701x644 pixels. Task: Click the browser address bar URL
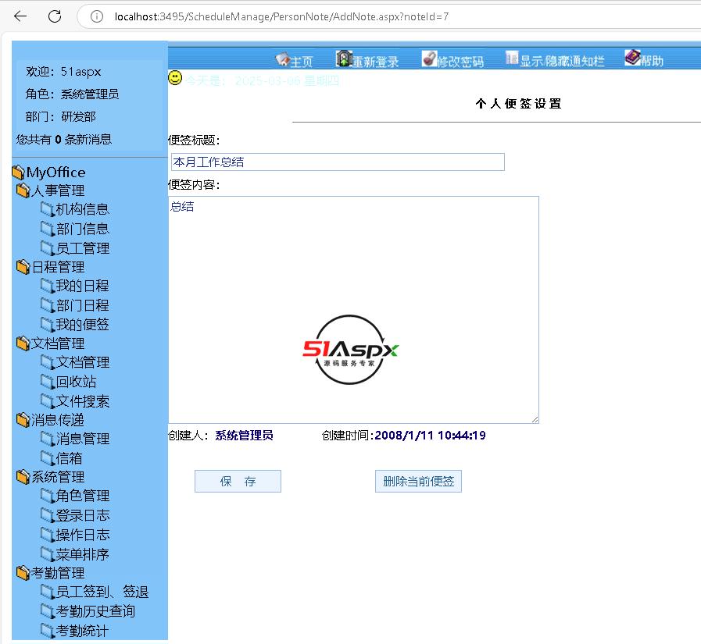pos(281,16)
